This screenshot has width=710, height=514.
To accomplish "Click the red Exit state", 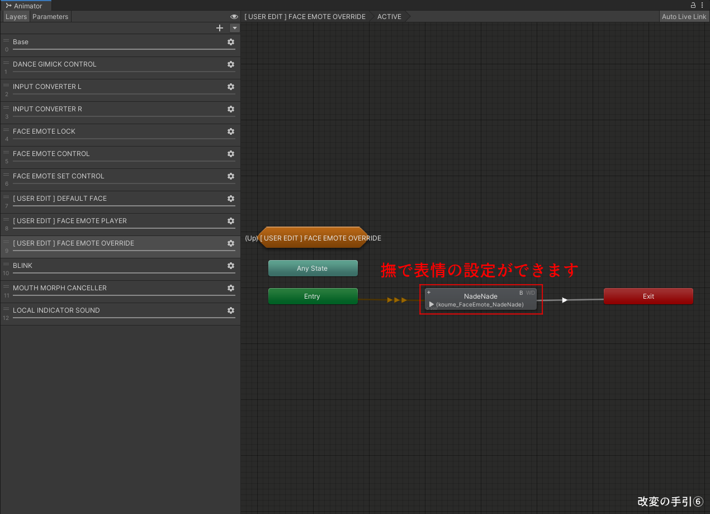I will (648, 296).
